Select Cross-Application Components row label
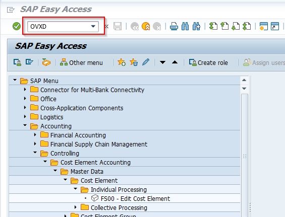This screenshot has height=217, width=285. (x=82, y=108)
